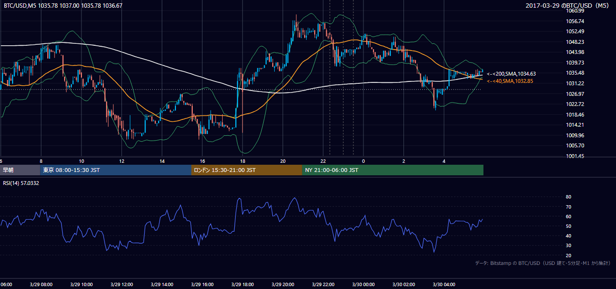Viewport: 616px width, 289px height.
Task: Click price axis value 1056.74
Action: 576,21
